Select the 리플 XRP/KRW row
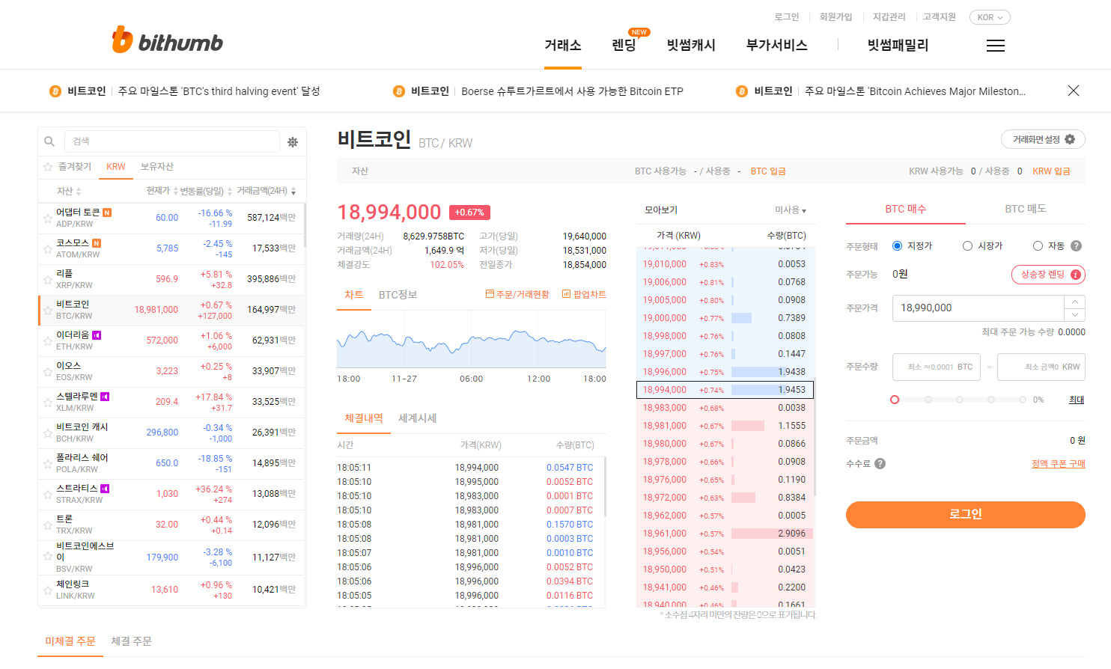This screenshot has height=669, width=1111. tap(171, 280)
